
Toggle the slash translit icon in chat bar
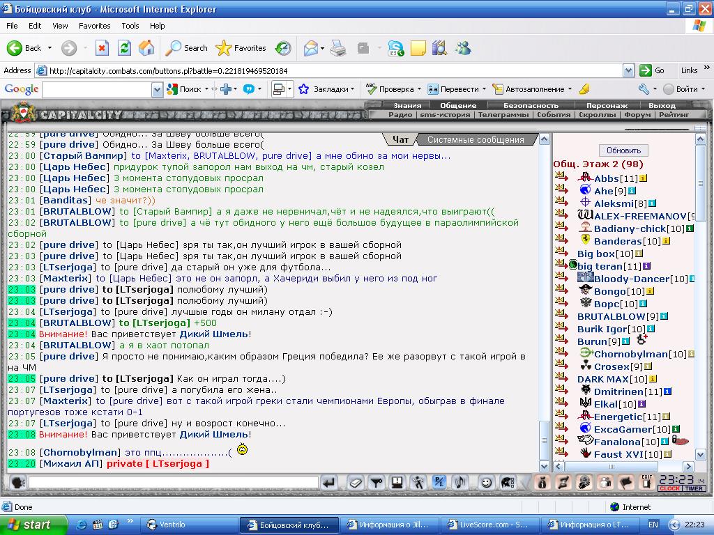[x=439, y=482]
